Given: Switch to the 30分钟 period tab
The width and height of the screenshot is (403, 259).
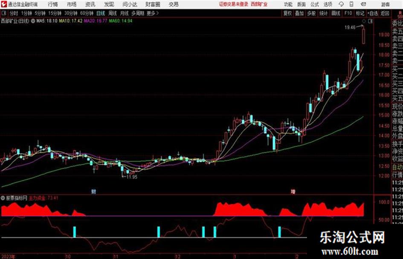Looking at the screenshot, I should [x=71, y=13].
